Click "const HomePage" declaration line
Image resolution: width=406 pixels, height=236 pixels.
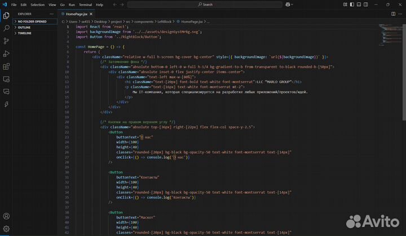click(100, 47)
